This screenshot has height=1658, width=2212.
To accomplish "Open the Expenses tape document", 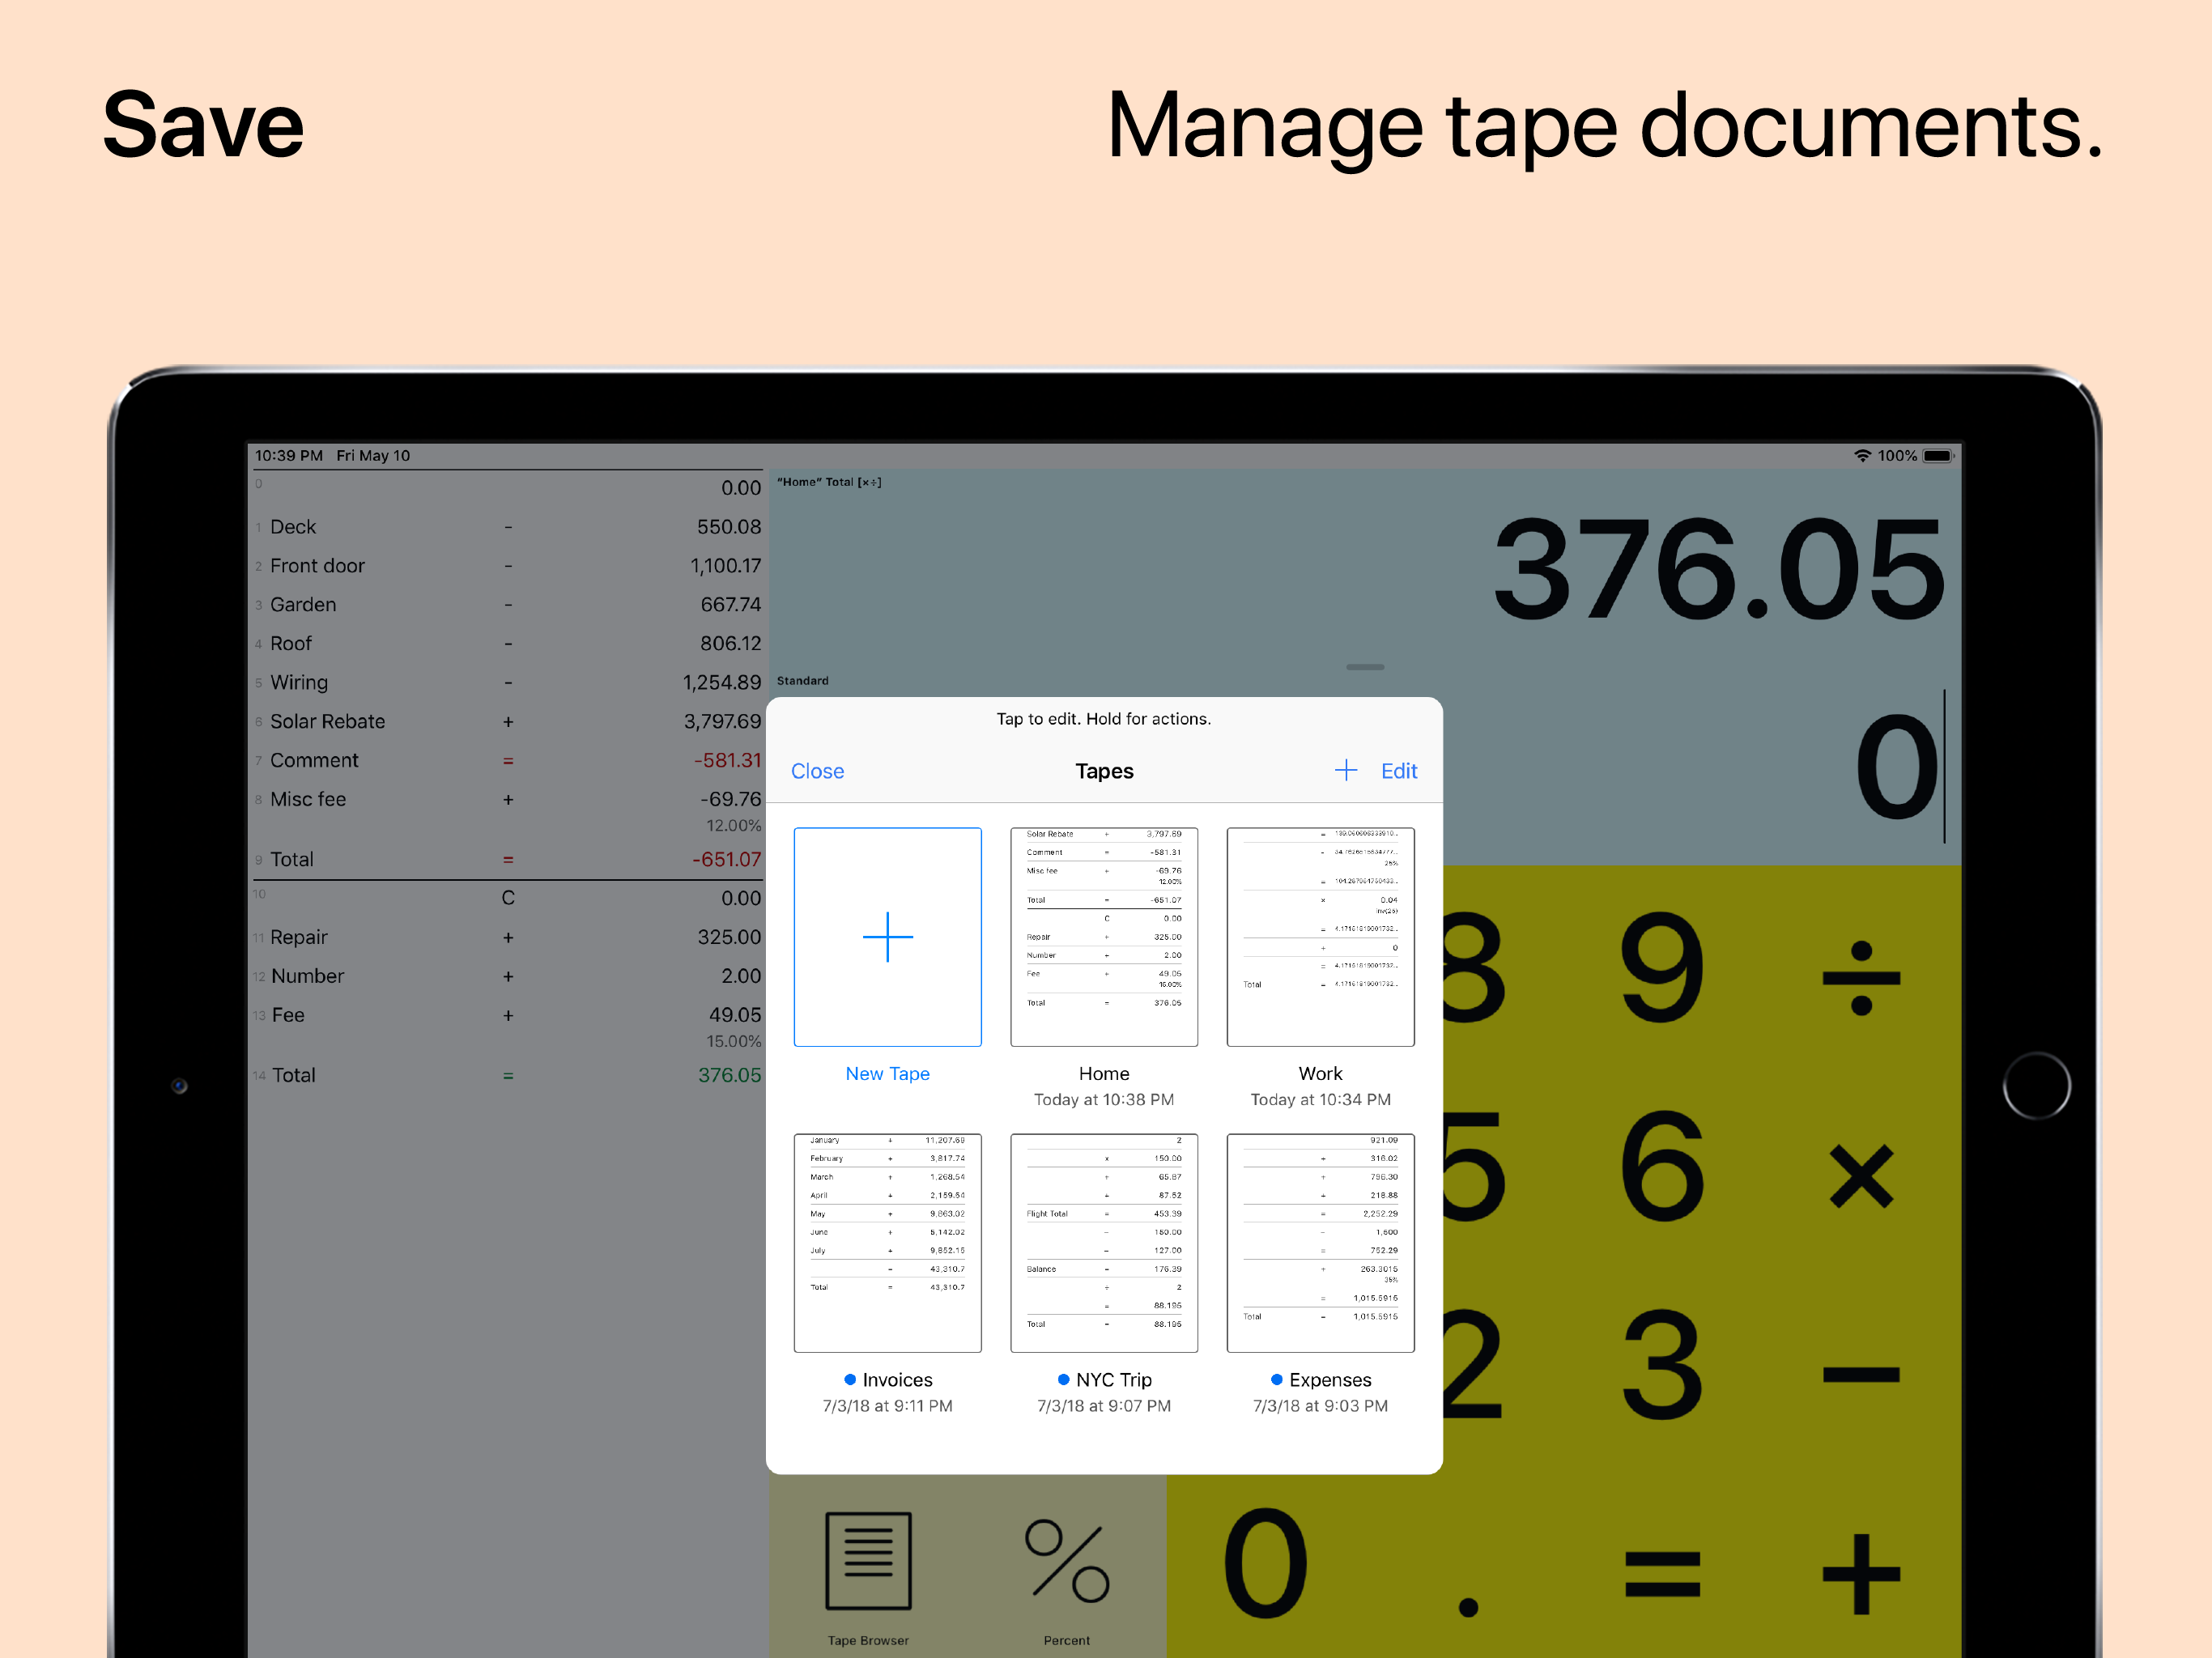I will tap(1319, 1243).
